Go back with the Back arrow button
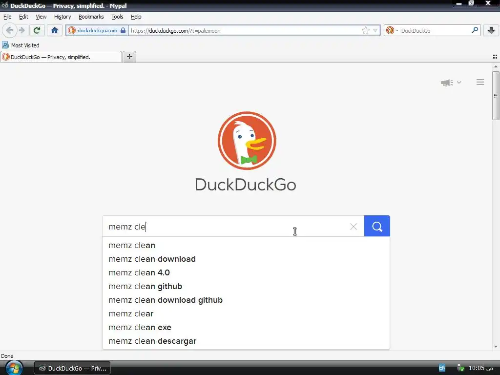 pos(10,31)
